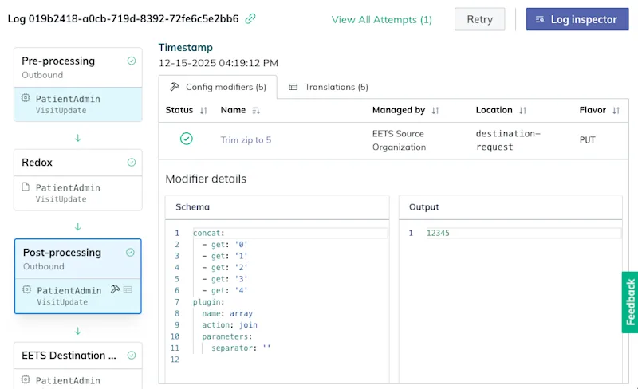
Task: Open the Trim zip to 5 modifier
Action: click(x=246, y=140)
